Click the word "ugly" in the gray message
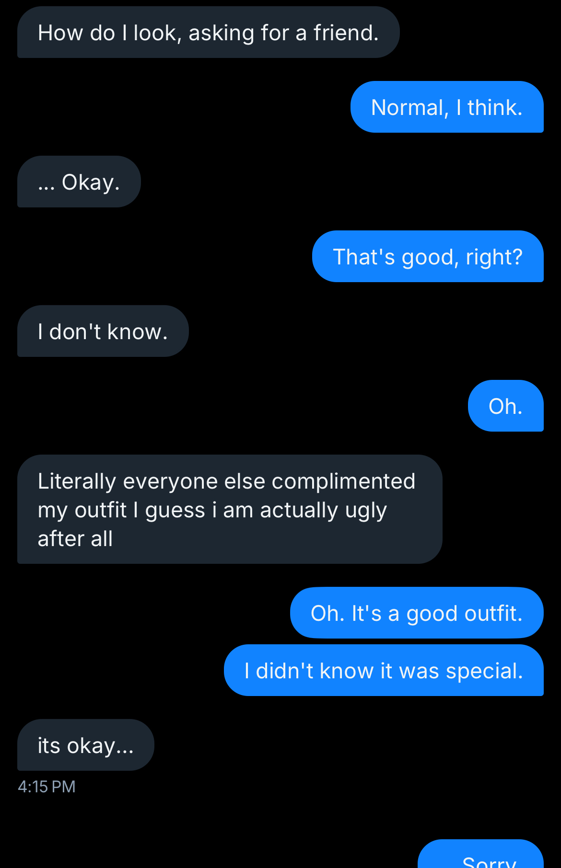561x868 pixels. 366,511
